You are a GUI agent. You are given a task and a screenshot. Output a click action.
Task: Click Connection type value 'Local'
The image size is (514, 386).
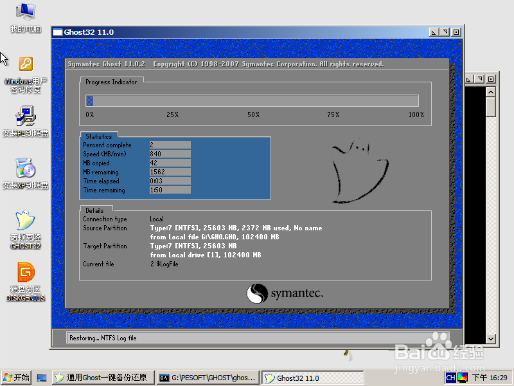[157, 219]
